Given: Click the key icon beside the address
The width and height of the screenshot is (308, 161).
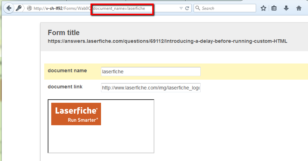Looking at the screenshot, I should coord(19,8).
